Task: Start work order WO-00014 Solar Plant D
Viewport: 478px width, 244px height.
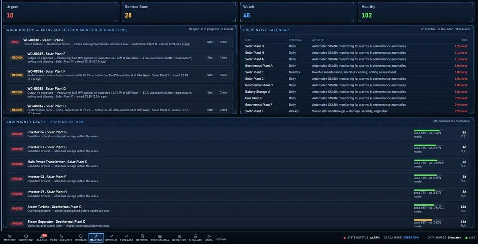Action: tap(210, 110)
